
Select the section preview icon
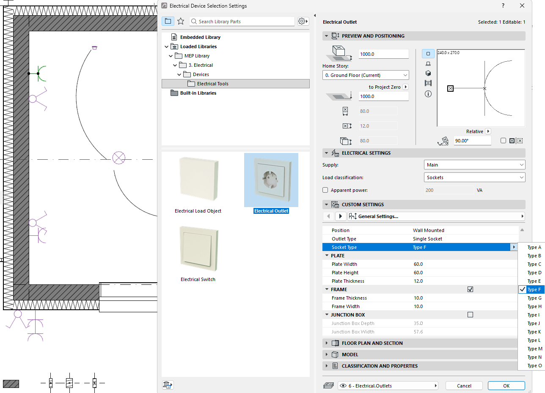pos(428,83)
